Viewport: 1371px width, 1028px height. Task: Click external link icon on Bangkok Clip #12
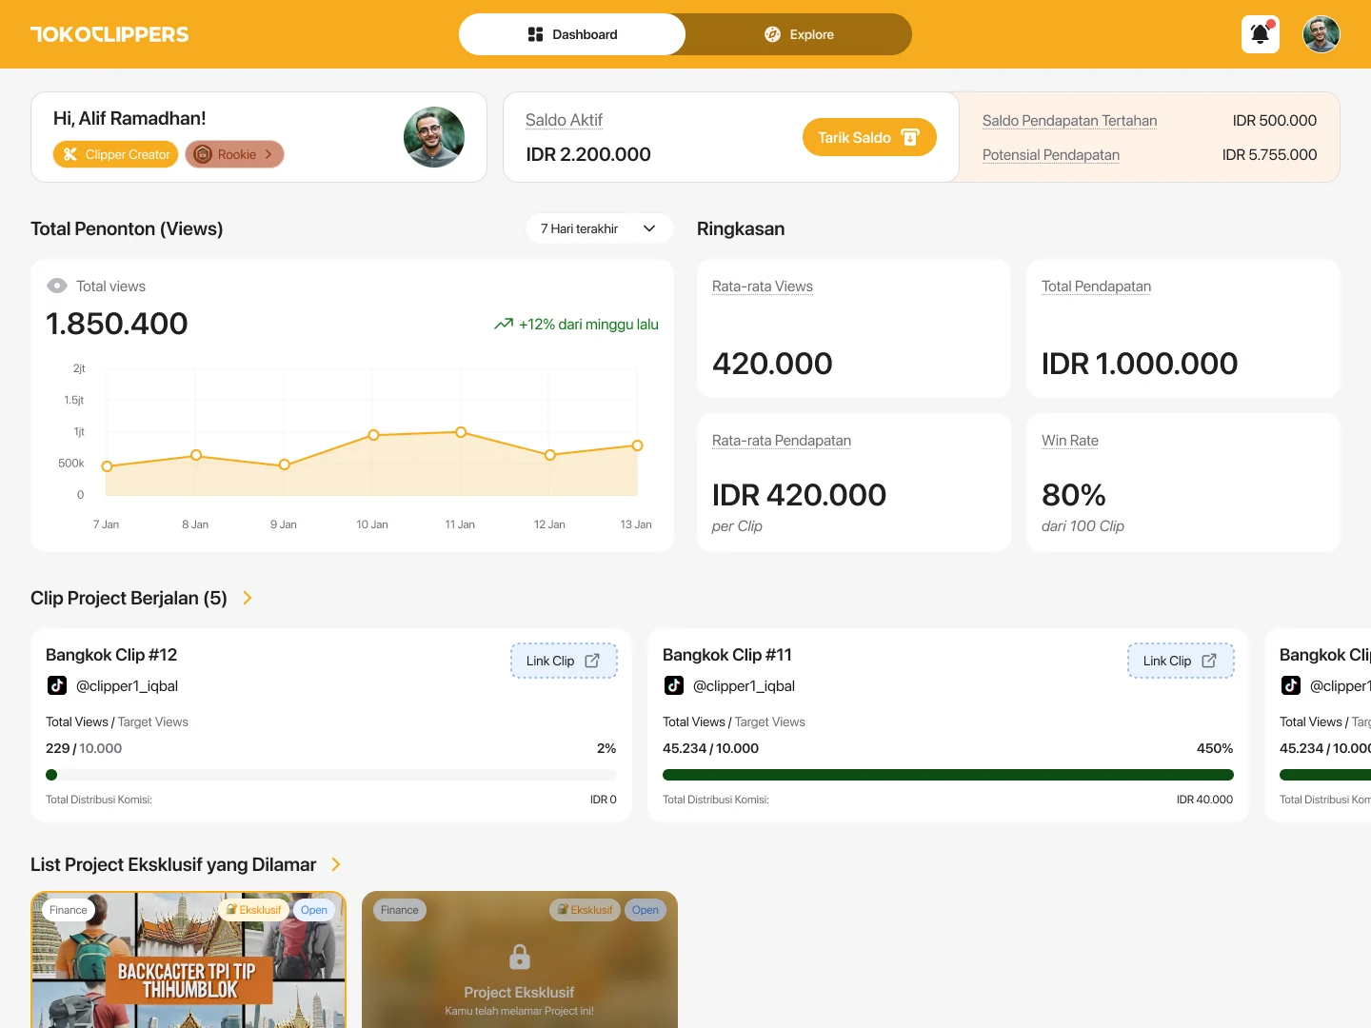click(x=592, y=661)
